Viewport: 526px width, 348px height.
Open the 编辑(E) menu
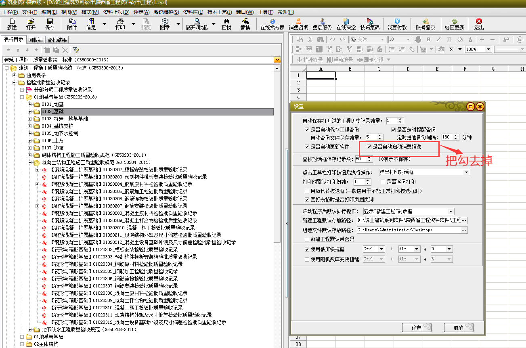(x=49, y=12)
